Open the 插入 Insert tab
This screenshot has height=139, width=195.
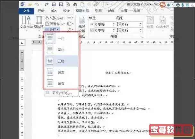(x=54, y=11)
